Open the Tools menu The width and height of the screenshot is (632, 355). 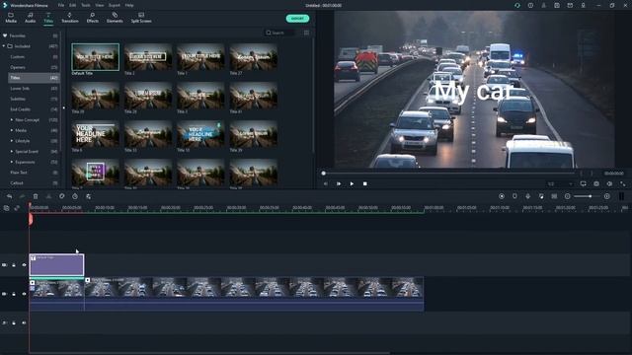(x=86, y=5)
